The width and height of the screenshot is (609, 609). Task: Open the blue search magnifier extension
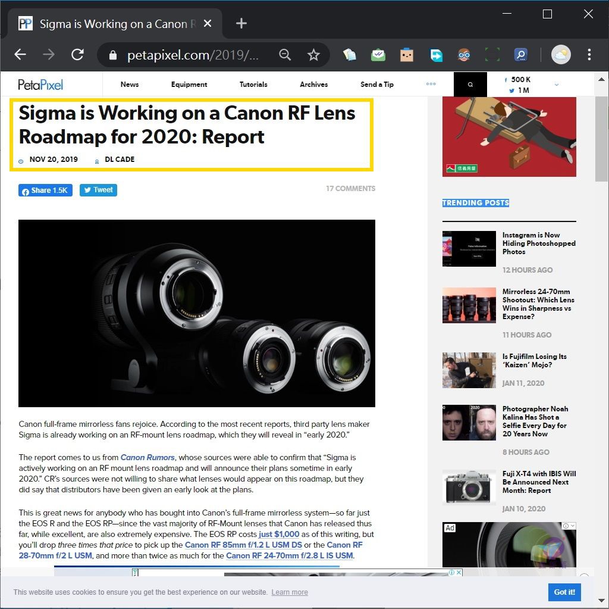coord(521,55)
